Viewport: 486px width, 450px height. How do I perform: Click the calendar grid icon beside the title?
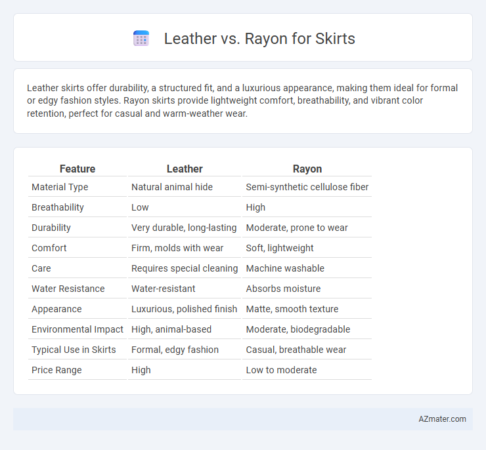[x=141, y=39]
